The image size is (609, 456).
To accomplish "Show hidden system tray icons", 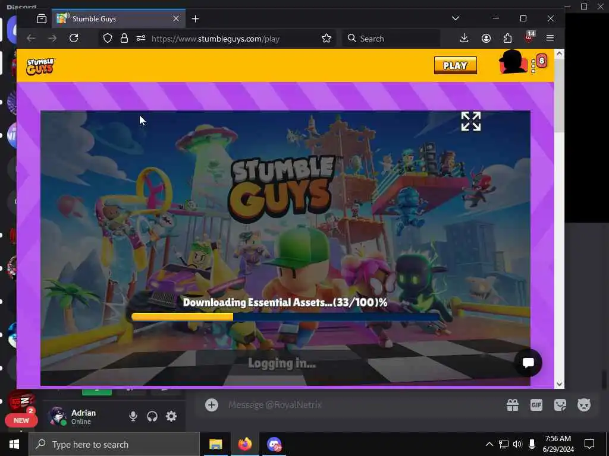I will click(489, 444).
